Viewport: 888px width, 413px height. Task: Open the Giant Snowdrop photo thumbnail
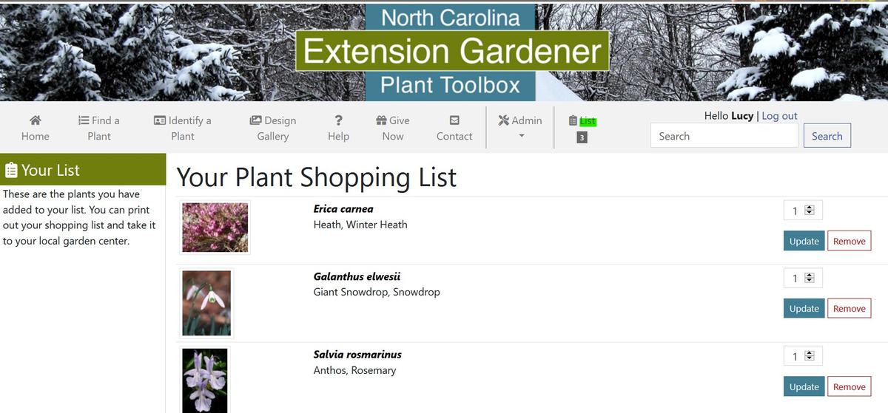pos(206,303)
